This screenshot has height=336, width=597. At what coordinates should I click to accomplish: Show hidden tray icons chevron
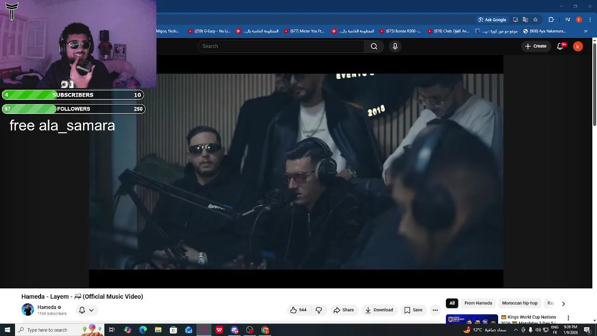[x=515, y=330]
